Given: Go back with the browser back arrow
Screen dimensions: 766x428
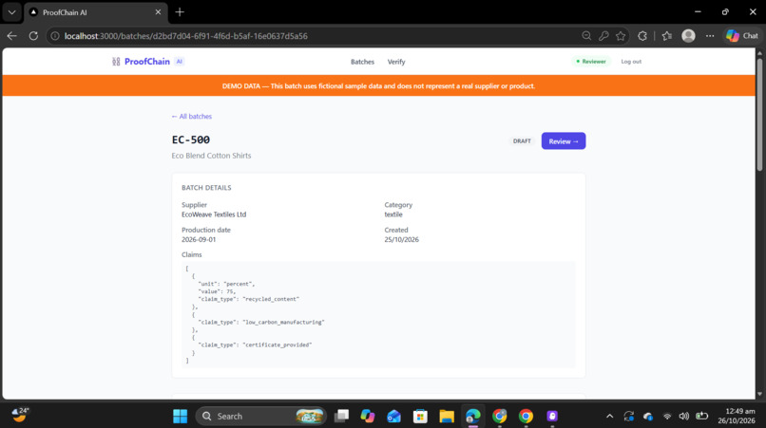Looking at the screenshot, I should (12, 36).
